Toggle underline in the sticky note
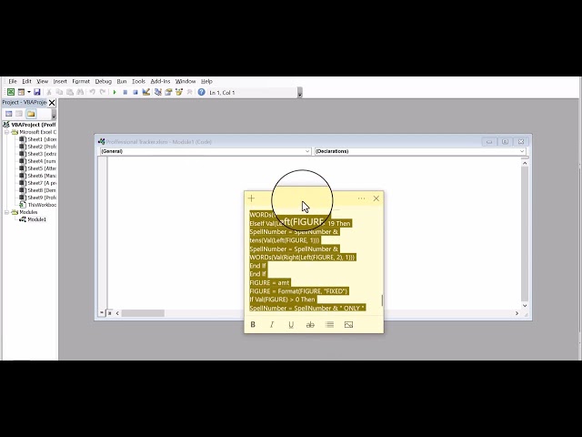The height and width of the screenshot is (437, 582). click(x=291, y=324)
